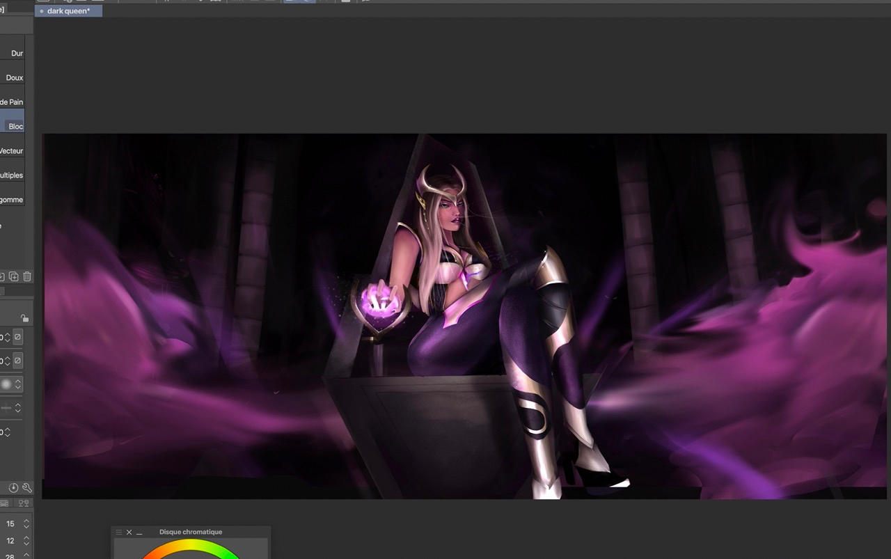The height and width of the screenshot is (559, 891).
Task: Toggle the tool property lock icon
Action: pos(24,318)
